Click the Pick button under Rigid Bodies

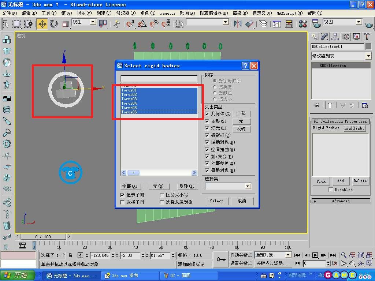(321, 181)
